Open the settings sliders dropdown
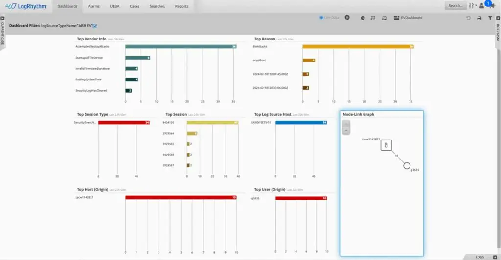The height and width of the screenshot is (260, 501). [472, 6]
